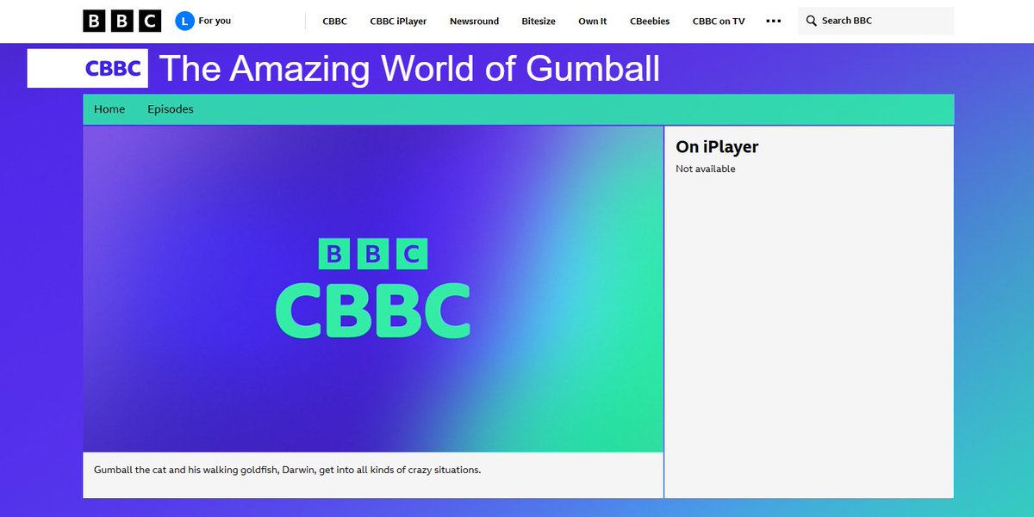Image resolution: width=1034 pixels, height=517 pixels.
Task: Click the search magnifier icon
Action: click(x=811, y=21)
